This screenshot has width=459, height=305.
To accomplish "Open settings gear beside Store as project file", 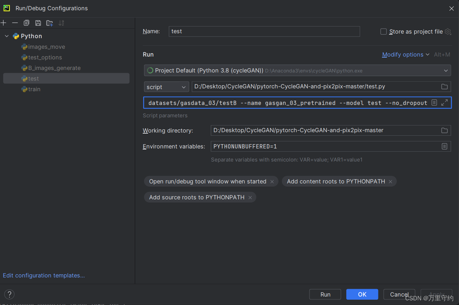I will (448, 31).
